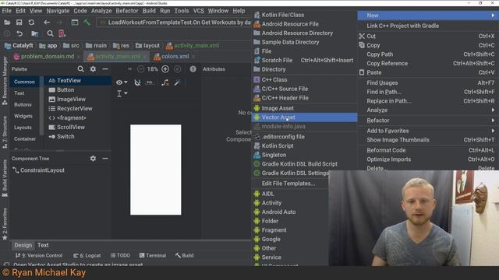Minimize the Palette panel
This screenshot has width=499, height=280.
pyautogui.click(x=105, y=69)
